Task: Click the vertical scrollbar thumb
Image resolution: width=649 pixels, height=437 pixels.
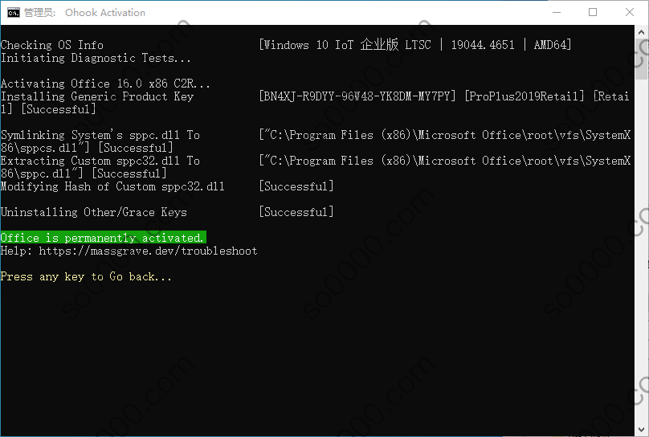Action: click(x=642, y=59)
